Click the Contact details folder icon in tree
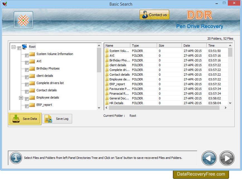 pyautogui.click(x=32, y=90)
